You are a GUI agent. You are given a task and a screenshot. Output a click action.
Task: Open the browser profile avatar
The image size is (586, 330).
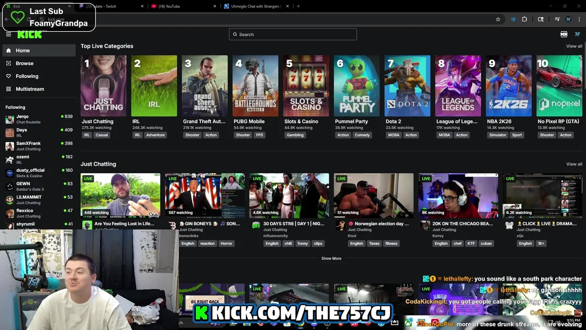pyautogui.click(x=568, y=19)
